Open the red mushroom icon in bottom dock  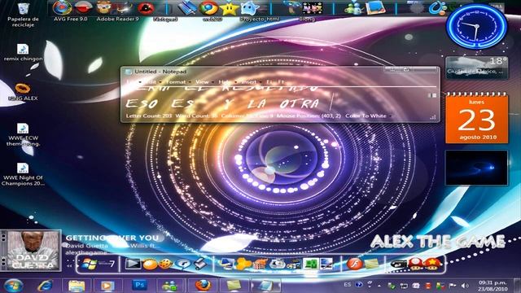(415, 264)
